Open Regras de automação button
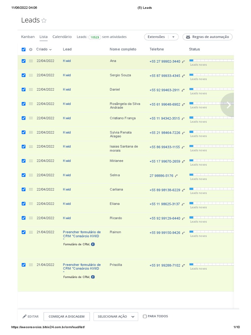 tap(208, 37)
